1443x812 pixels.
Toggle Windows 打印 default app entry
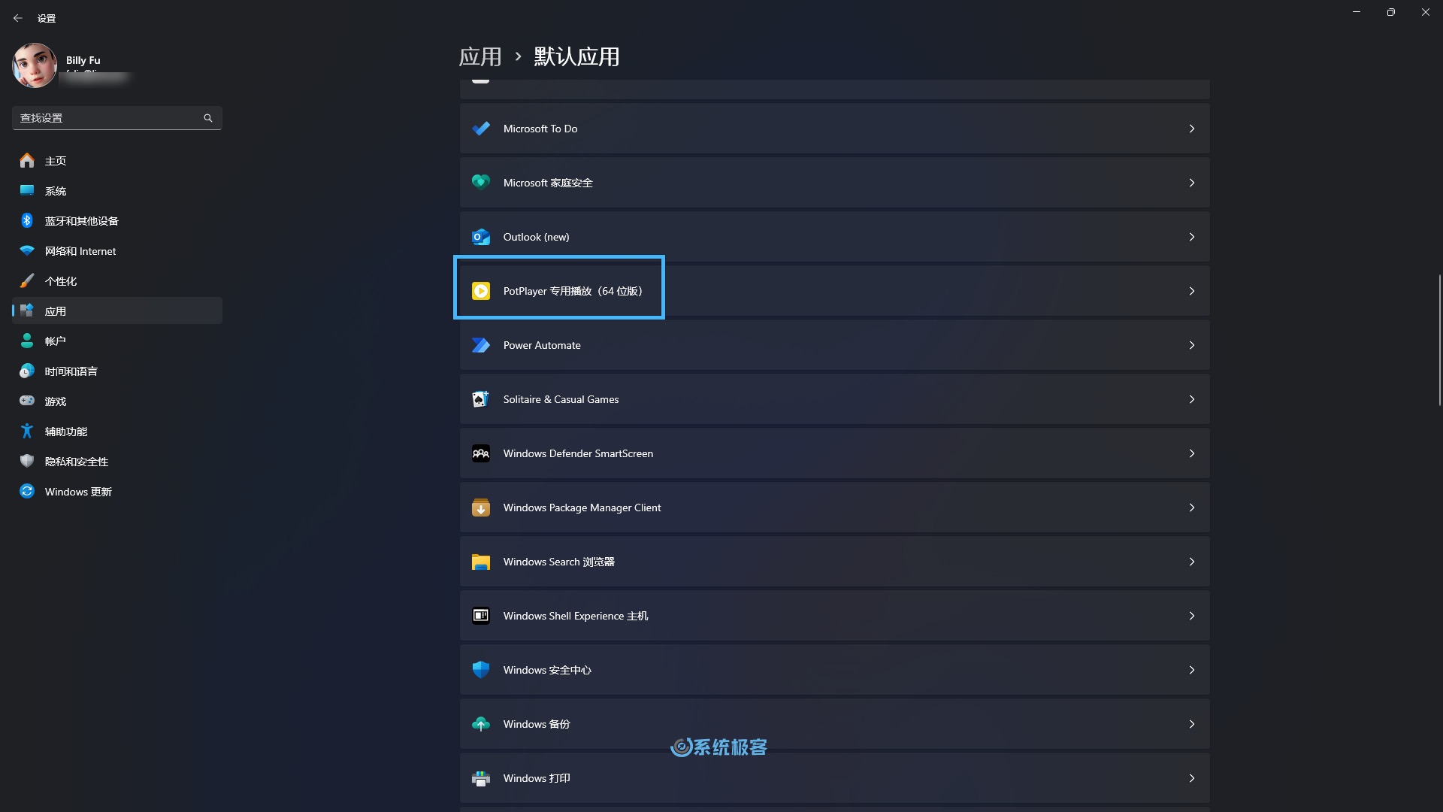(833, 777)
